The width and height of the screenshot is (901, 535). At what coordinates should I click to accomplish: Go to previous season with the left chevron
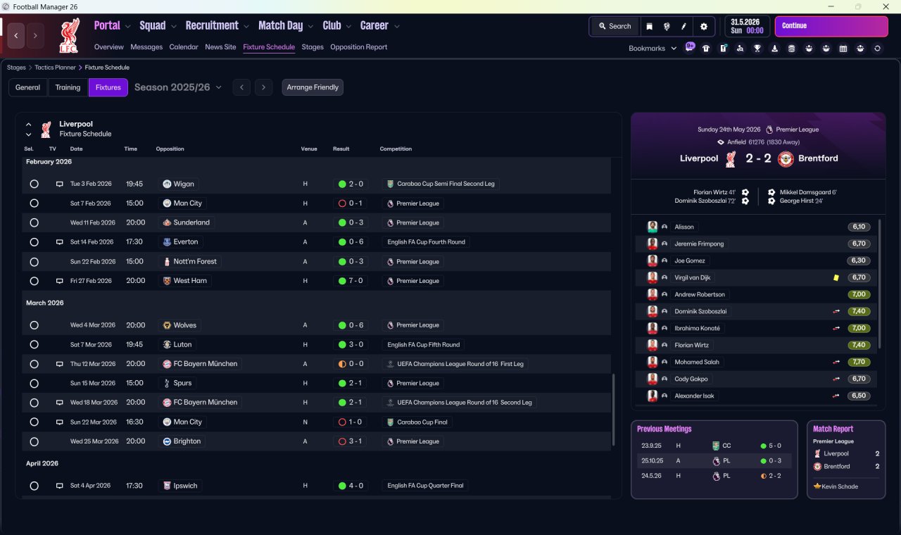(241, 87)
